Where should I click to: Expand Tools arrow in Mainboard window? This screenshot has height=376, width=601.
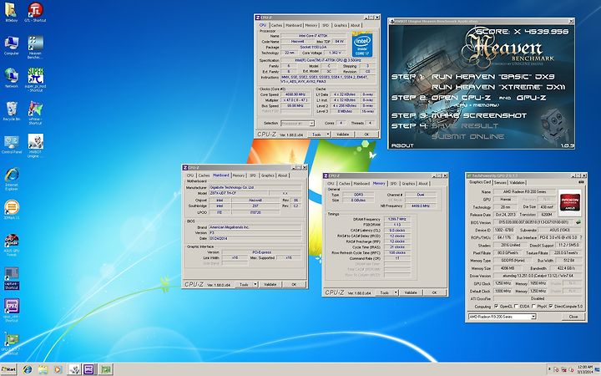255,284
